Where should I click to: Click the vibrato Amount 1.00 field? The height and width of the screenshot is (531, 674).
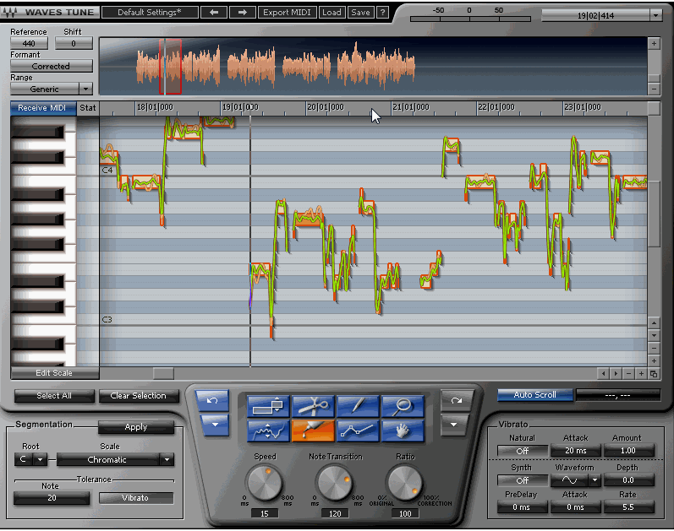click(628, 450)
